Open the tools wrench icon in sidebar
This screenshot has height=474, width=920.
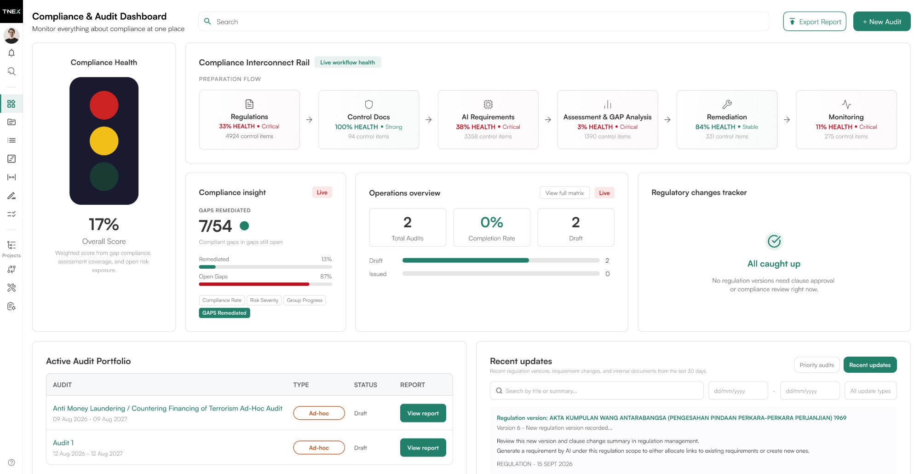pyautogui.click(x=11, y=288)
